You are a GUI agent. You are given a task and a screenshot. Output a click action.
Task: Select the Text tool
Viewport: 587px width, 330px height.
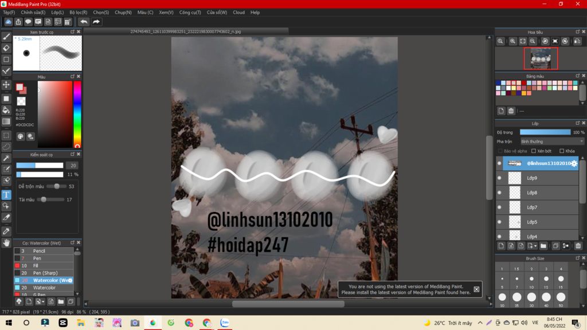6,195
